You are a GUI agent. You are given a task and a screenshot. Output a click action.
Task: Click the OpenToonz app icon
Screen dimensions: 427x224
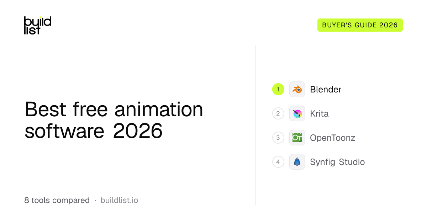[x=297, y=138]
